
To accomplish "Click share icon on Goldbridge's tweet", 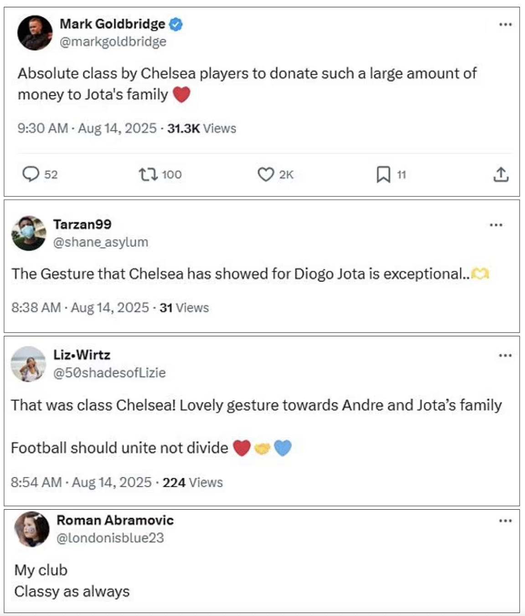I will [500, 174].
